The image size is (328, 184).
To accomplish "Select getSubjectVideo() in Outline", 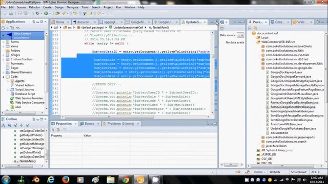I will point(31,135).
